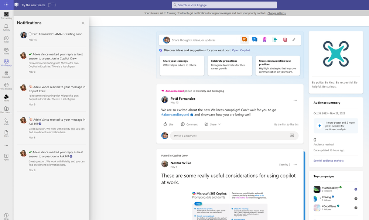This screenshot has height=220, width=369.
Task: Open Patti Fernandez's AMA starting soon notification
Action: coord(52,37)
